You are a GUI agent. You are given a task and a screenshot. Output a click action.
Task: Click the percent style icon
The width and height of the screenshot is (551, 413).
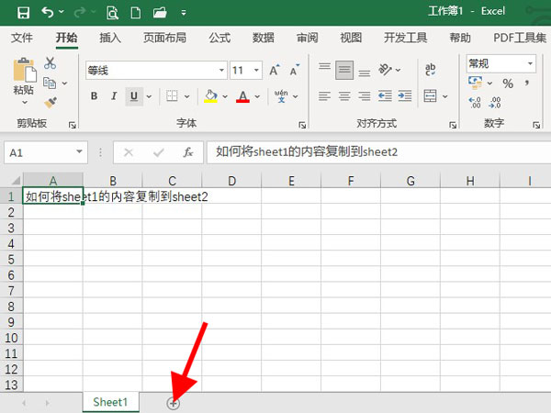click(507, 84)
